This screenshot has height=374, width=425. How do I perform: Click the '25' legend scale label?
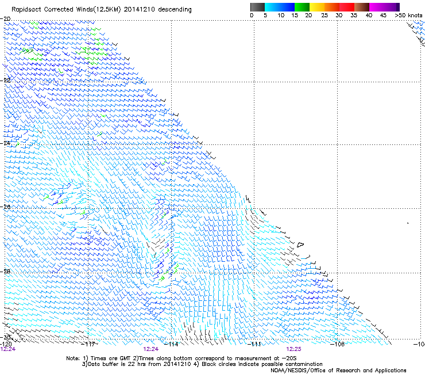[324, 16]
